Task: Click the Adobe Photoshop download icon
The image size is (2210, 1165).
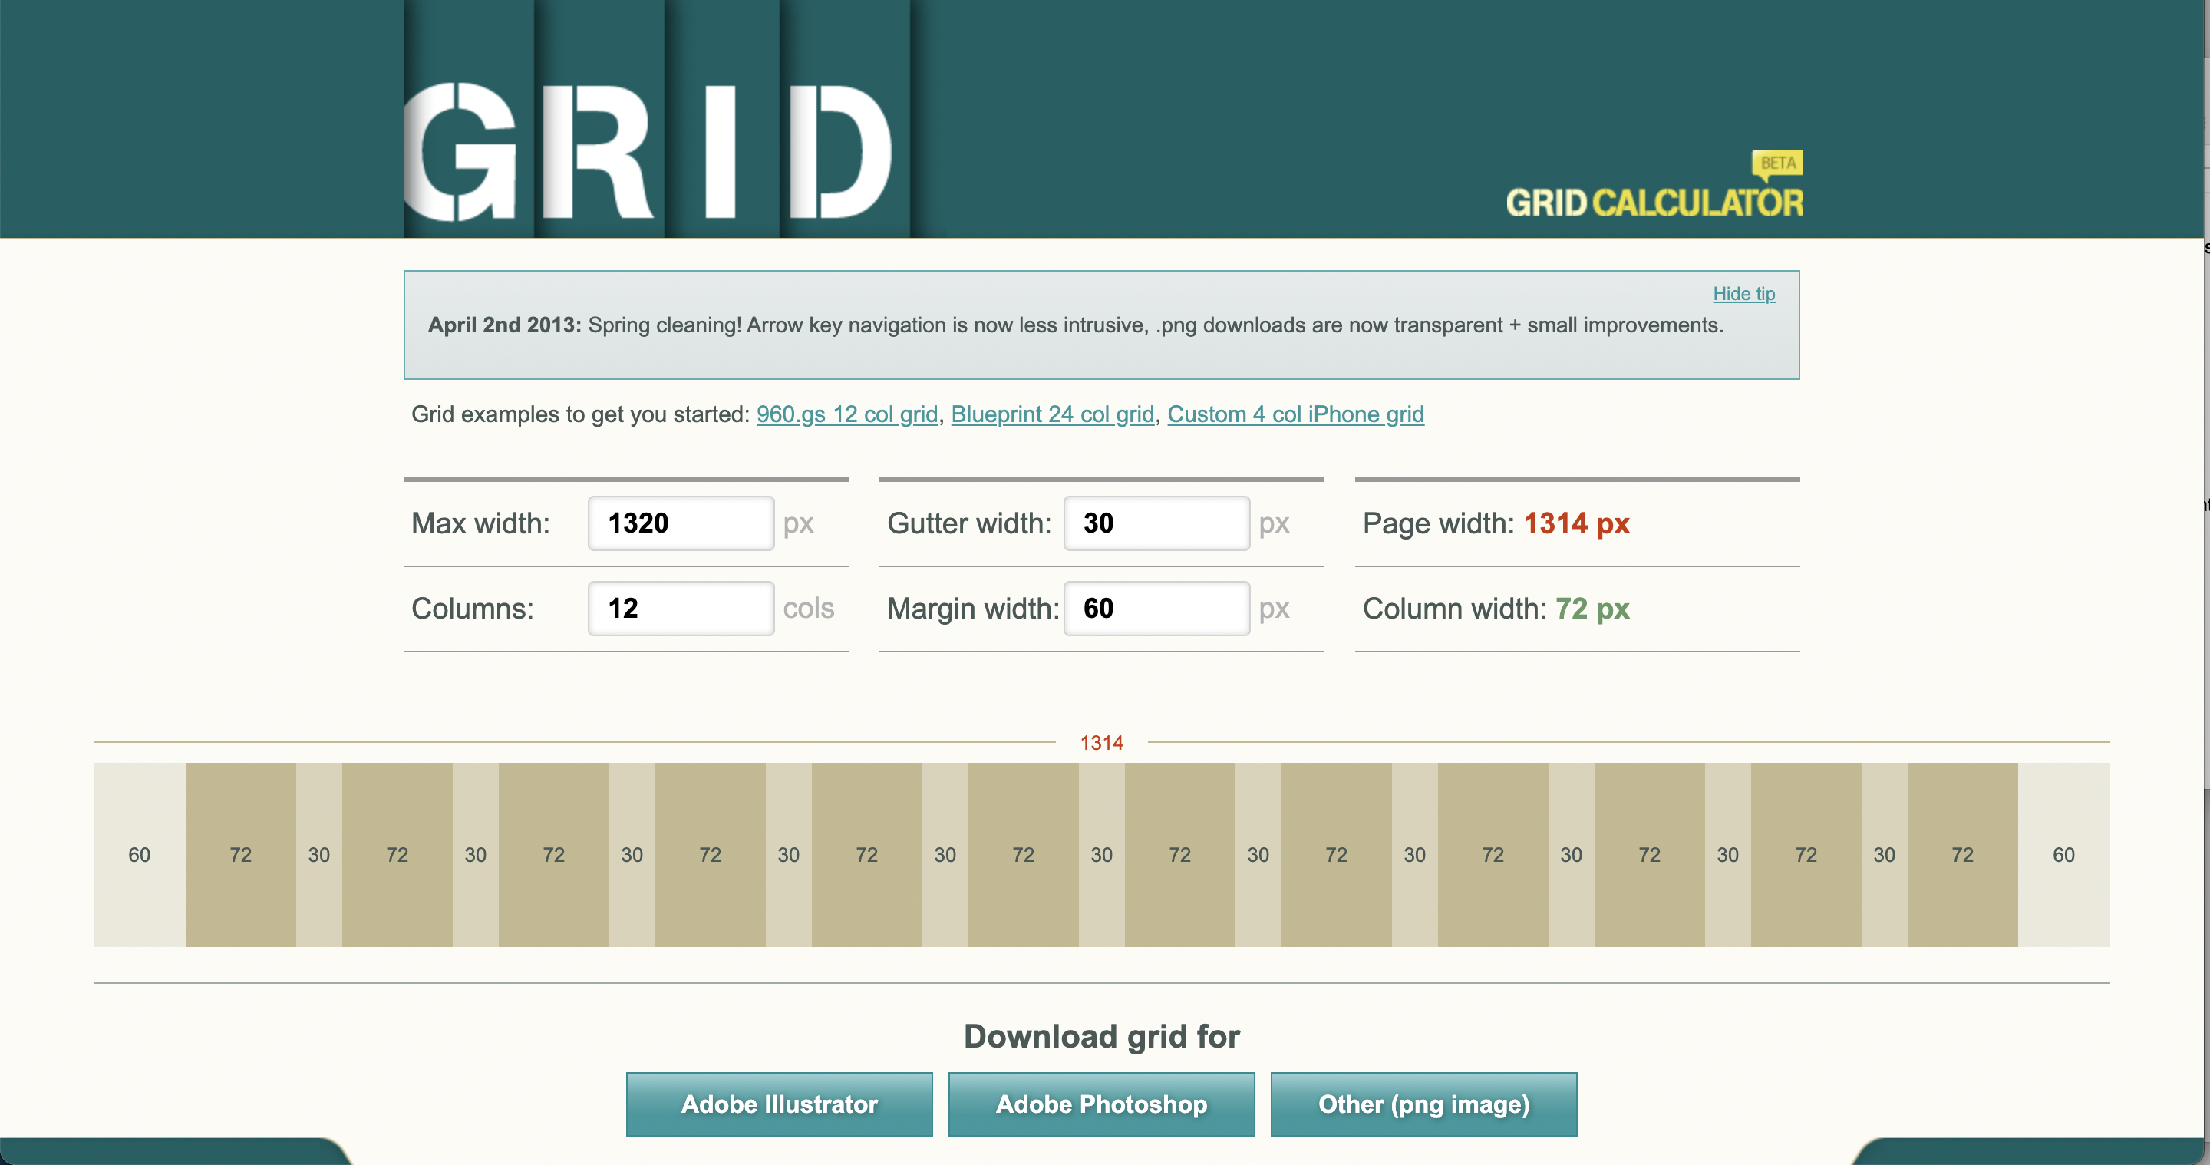Action: click(1100, 1104)
